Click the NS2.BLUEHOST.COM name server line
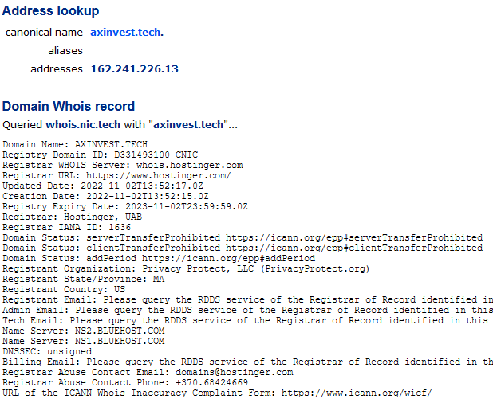Screen dimensions: 493x399 tap(84, 331)
